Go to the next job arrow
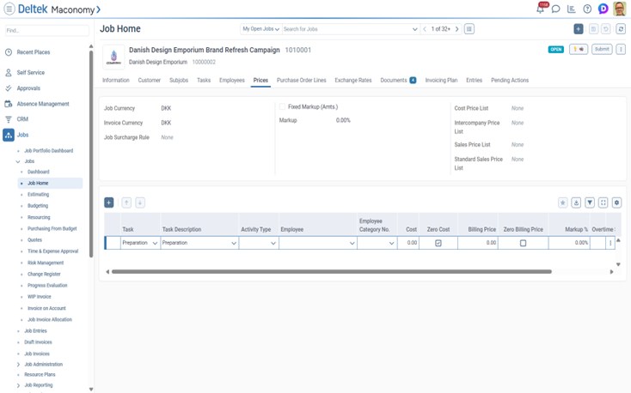Image resolution: width=631 pixels, height=393 pixels. point(456,29)
